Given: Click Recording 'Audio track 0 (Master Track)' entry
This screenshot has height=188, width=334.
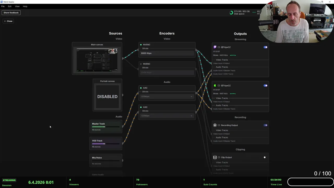Looking at the screenshot, I should click(224, 141).
